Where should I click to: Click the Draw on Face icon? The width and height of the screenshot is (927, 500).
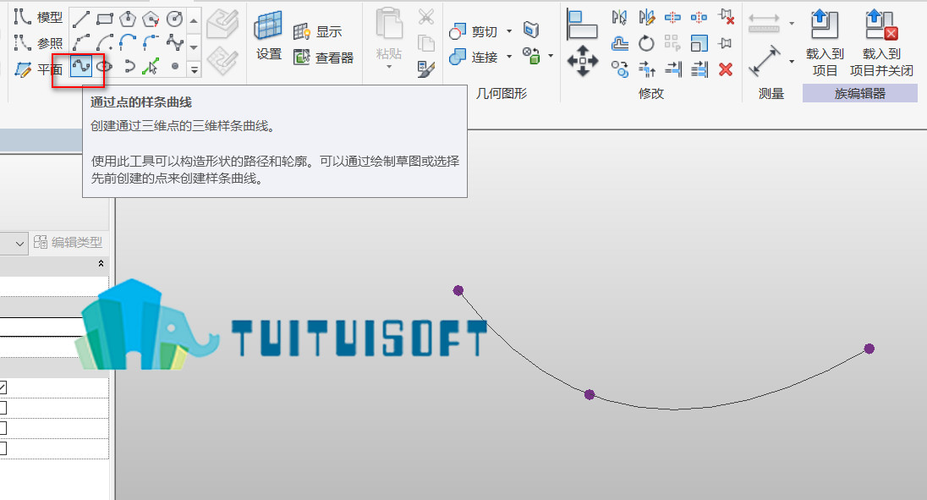[x=222, y=24]
